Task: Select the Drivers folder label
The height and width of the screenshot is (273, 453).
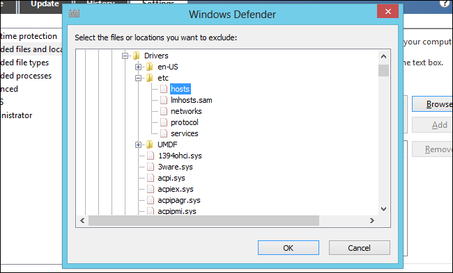Action: pos(156,56)
